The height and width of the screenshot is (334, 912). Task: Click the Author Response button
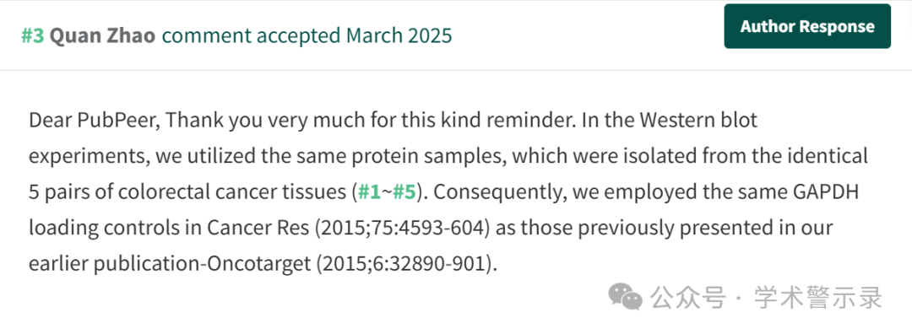[807, 26]
